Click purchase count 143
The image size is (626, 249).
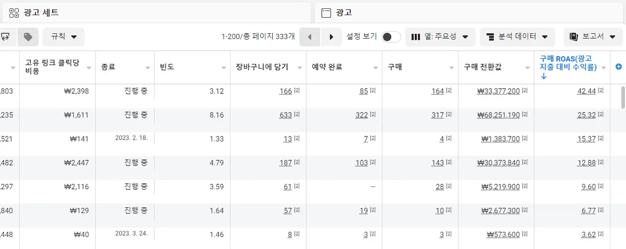coord(438,163)
